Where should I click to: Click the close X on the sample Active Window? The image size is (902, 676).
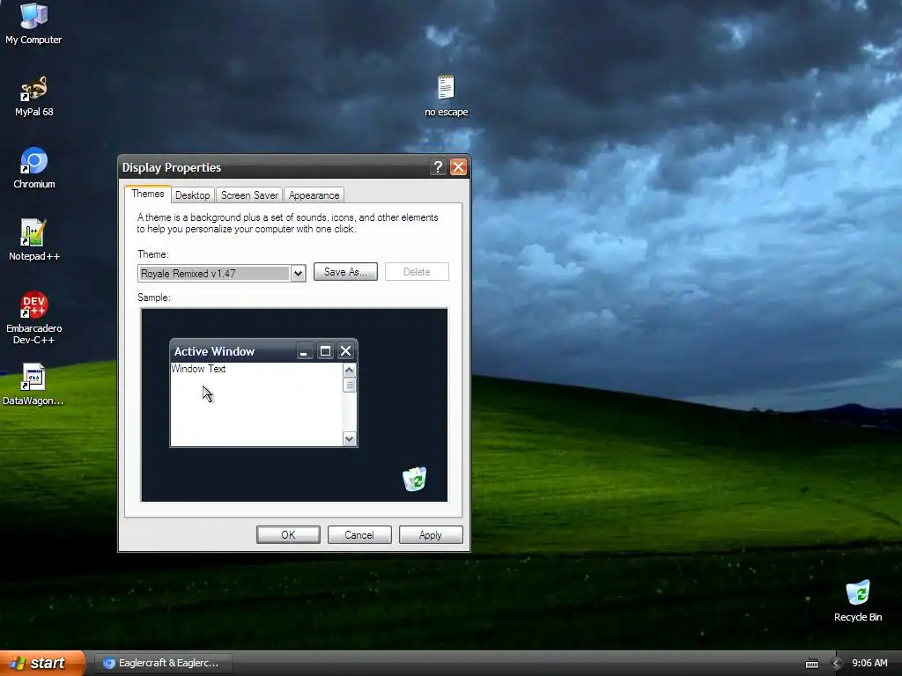pyautogui.click(x=345, y=351)
